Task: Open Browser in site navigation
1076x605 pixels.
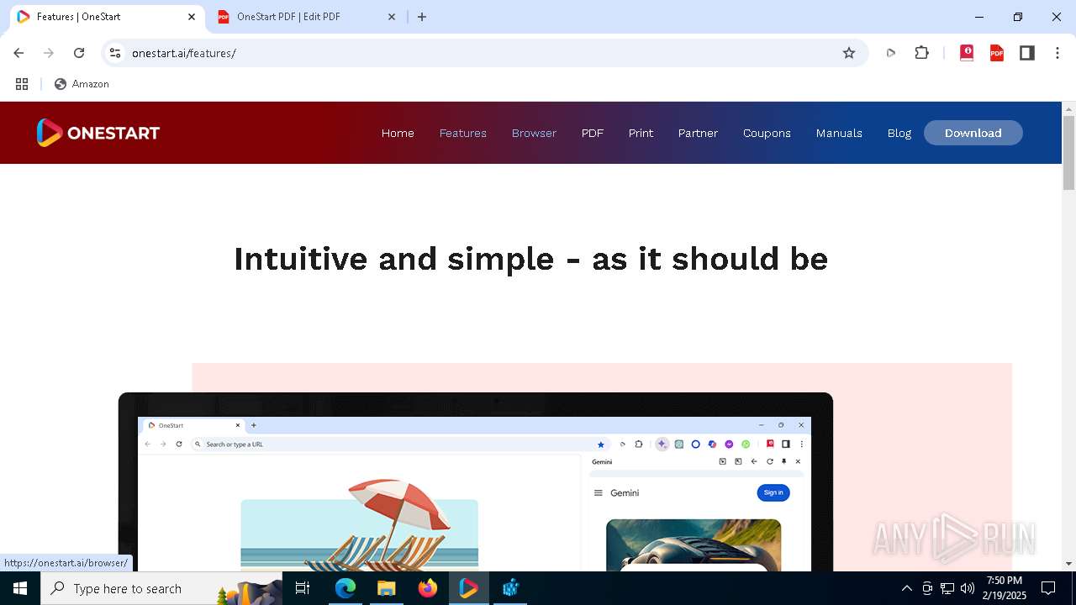Action: (x=534, y=133)
